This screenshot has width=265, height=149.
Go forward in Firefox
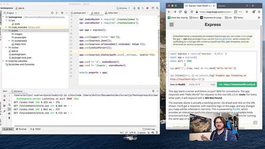175,12
